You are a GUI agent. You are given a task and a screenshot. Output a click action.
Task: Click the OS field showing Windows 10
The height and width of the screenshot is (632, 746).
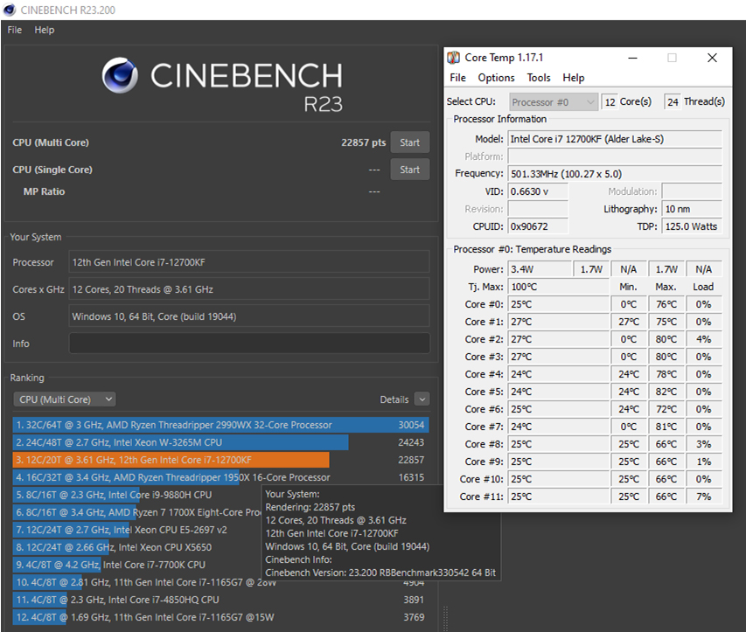click(x=249, y=316)
